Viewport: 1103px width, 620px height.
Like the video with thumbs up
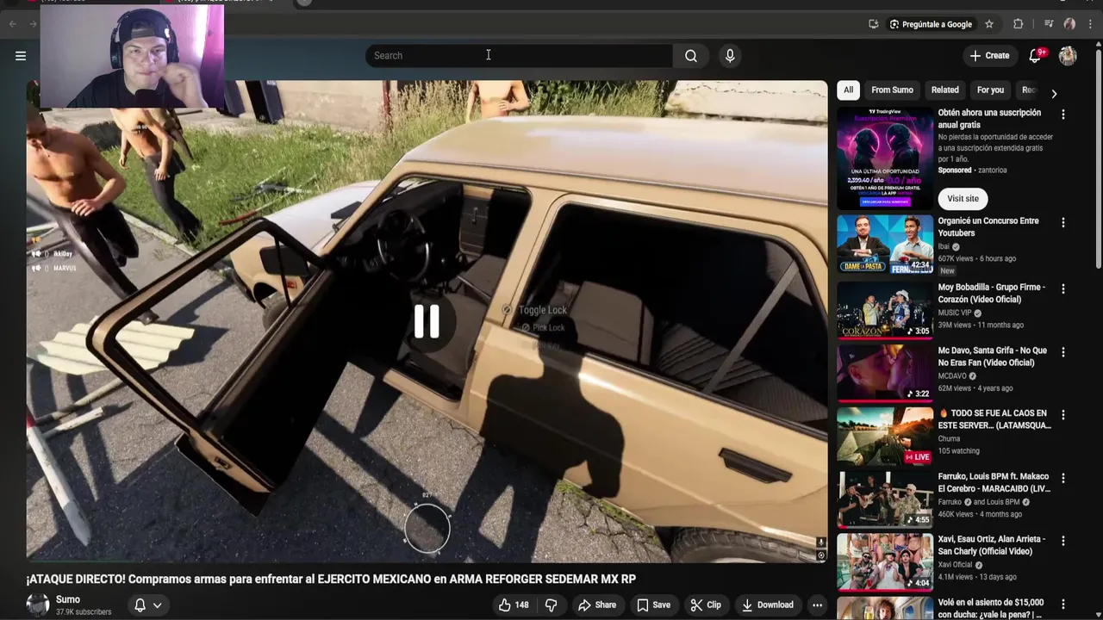tap(514, 604)
